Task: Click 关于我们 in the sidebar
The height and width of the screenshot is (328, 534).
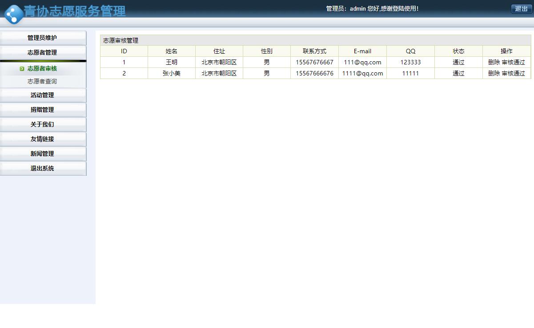Action: [x=42, y=124]
